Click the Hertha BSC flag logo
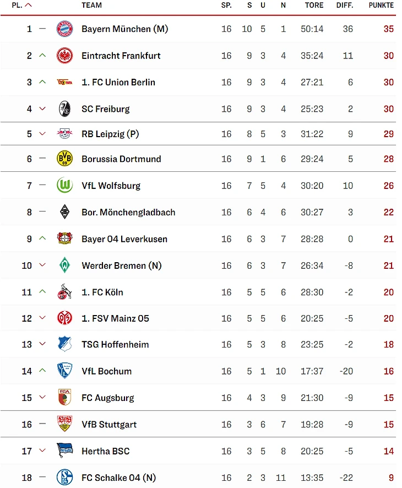 tap(64, 451)
